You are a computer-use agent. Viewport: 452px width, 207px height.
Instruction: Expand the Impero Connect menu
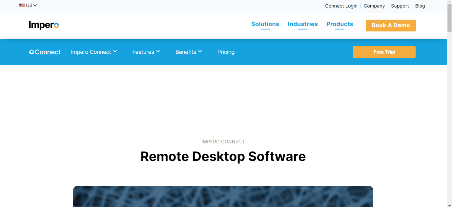94,52
